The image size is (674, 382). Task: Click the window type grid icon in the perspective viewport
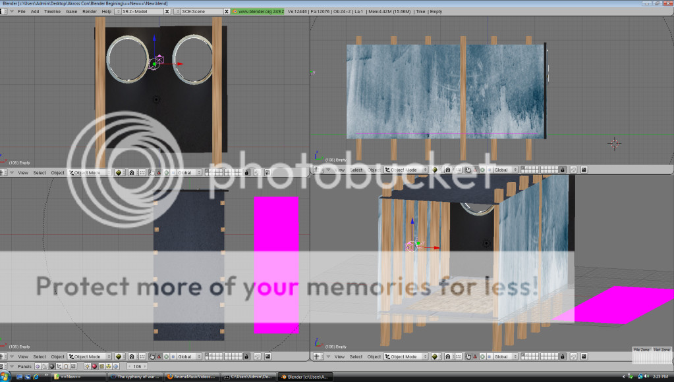pos(318,356)
